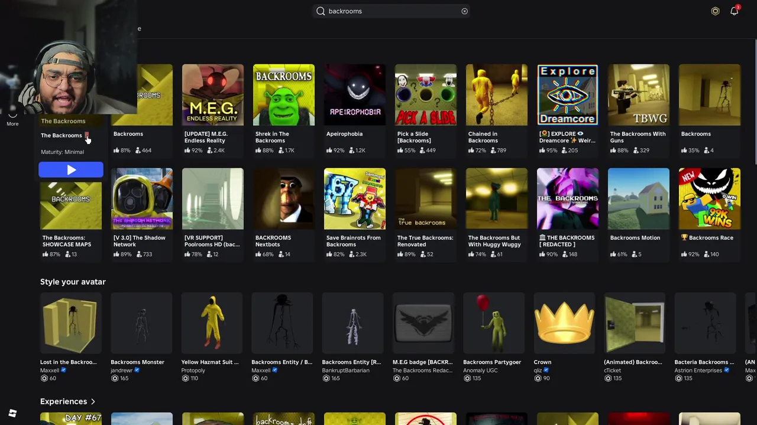Click The Backrooms hover card title

[62, 135]
